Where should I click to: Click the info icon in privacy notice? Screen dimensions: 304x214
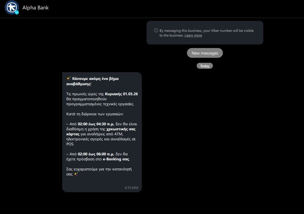click(156, 30)
